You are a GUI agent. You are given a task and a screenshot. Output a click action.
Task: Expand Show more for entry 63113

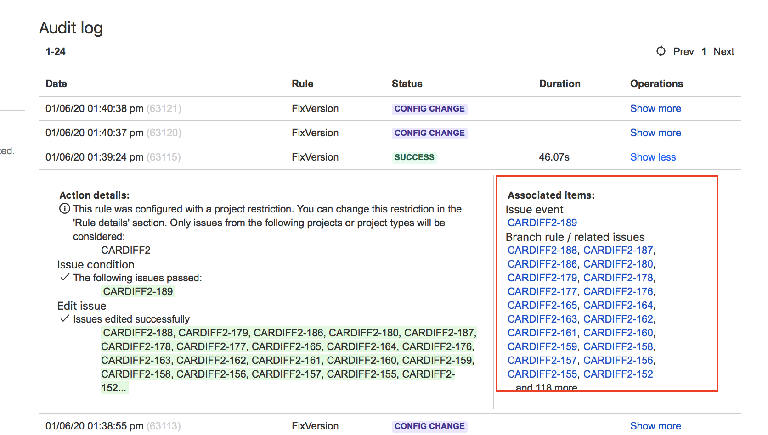655,426
